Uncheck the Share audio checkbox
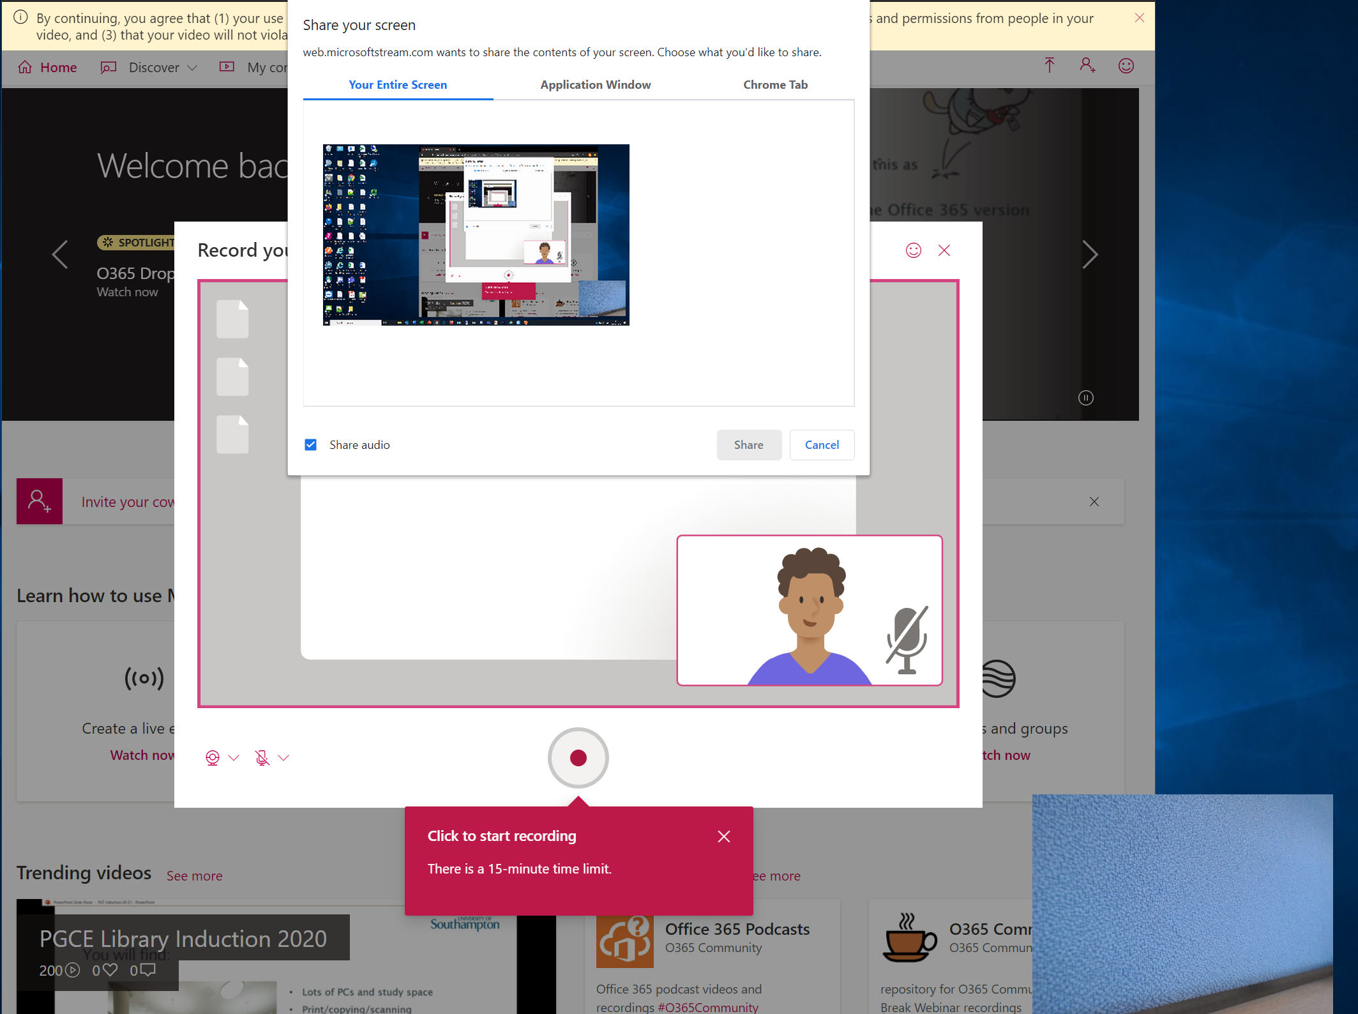 tap(311, 445)
